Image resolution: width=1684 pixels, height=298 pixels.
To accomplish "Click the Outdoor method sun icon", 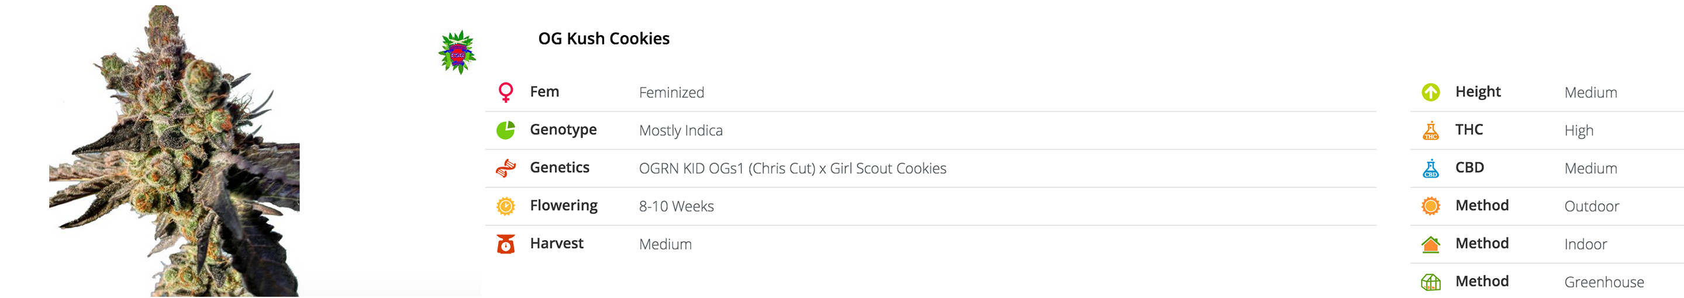I will (x=1430, y=206).
